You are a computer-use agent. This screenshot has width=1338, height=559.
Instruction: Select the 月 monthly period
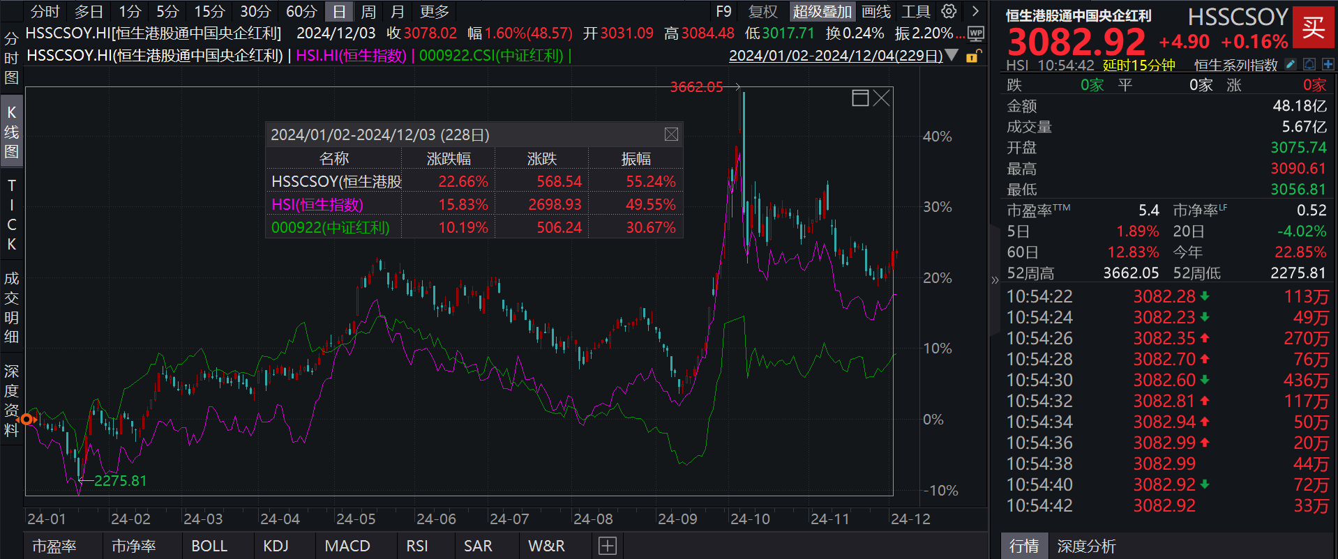[x=398, y=11]
